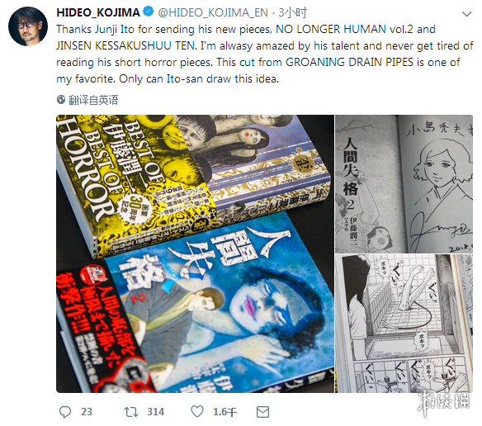Open Hideo Kojima's profile avatar
Image resolution: width=482 pixels, height=426 pixels.
coord(28,26)
